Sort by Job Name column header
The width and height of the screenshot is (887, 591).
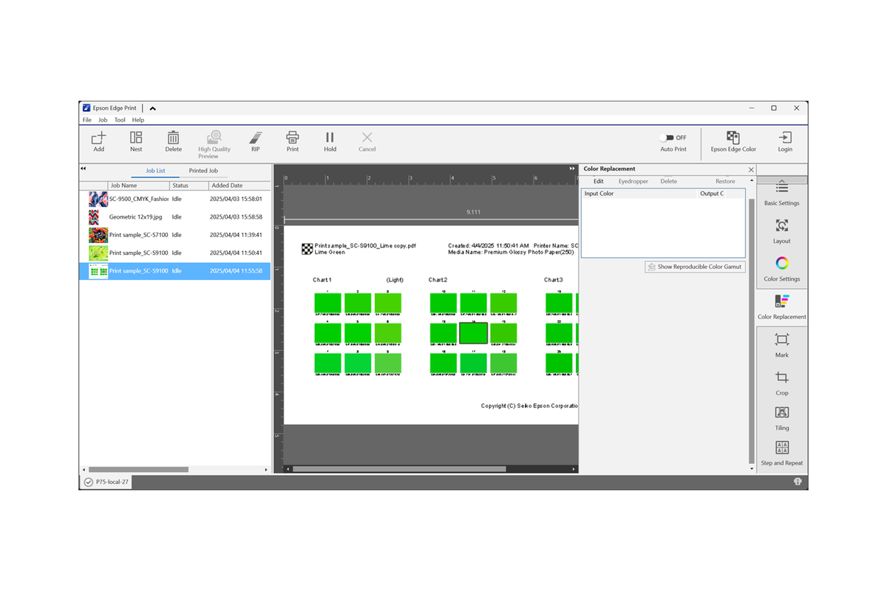[x=139, y=185]
